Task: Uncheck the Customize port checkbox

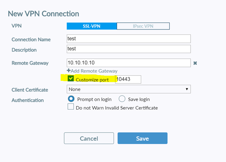Action: (71, 79)
